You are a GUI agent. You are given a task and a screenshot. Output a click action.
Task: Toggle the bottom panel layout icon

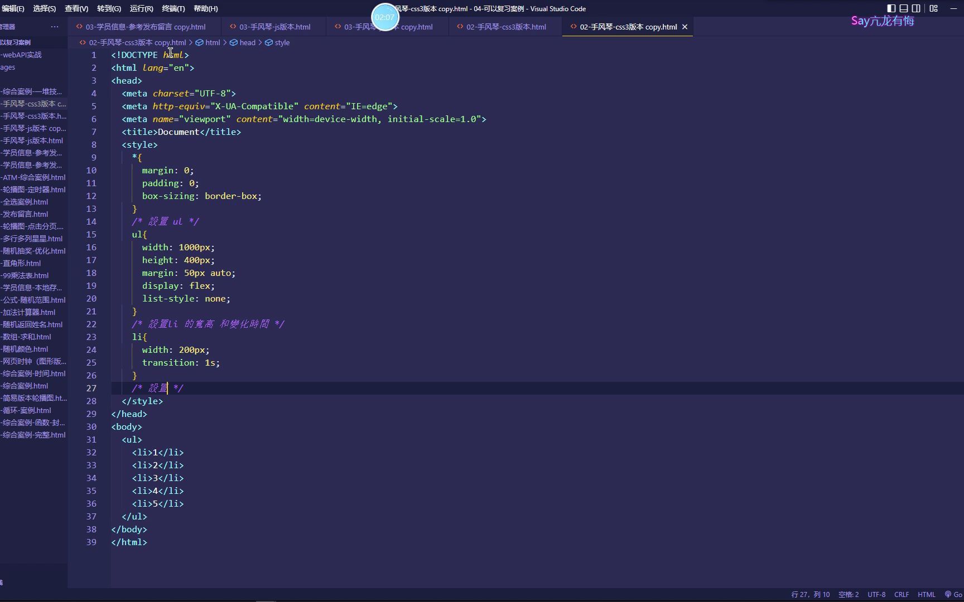tap(904, 8)
